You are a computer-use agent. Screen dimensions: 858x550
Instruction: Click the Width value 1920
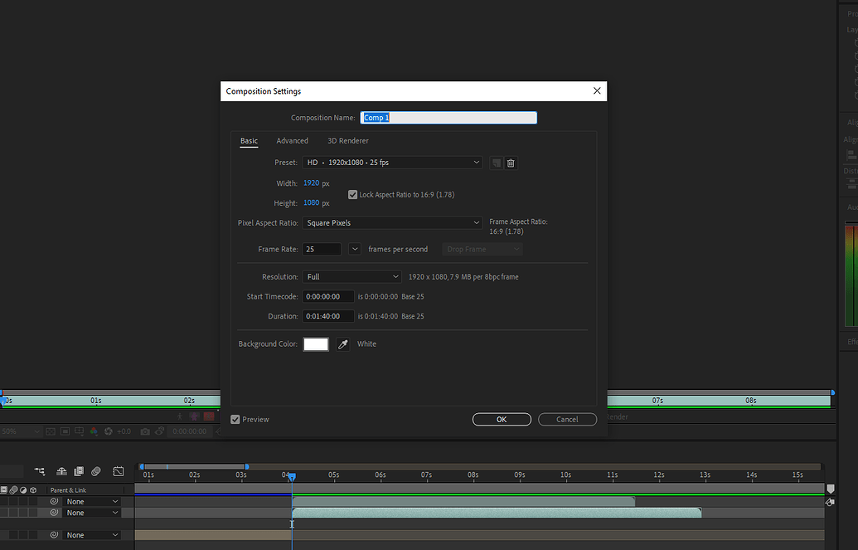tap(312, 183)
